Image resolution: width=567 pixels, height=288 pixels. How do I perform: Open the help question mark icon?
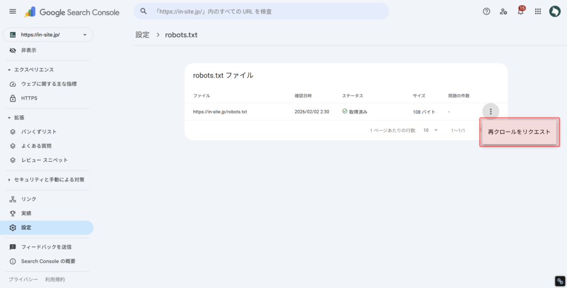click(x=486, y=12)
